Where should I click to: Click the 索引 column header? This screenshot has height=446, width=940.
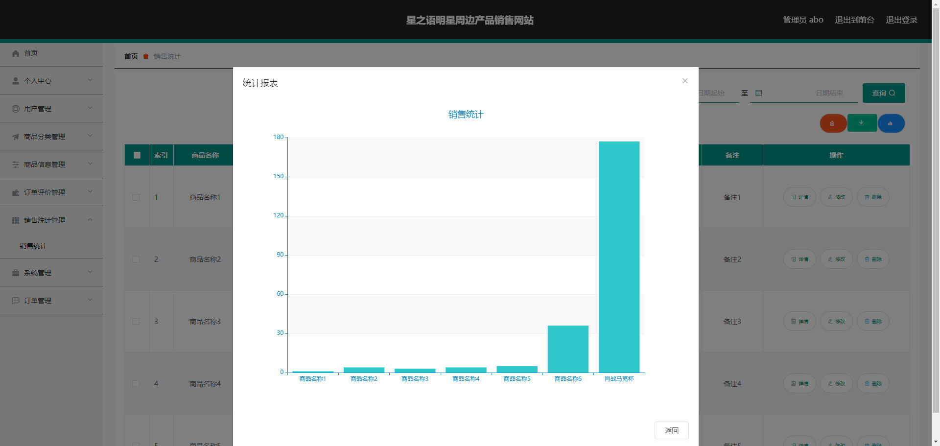tap(161, 155)
